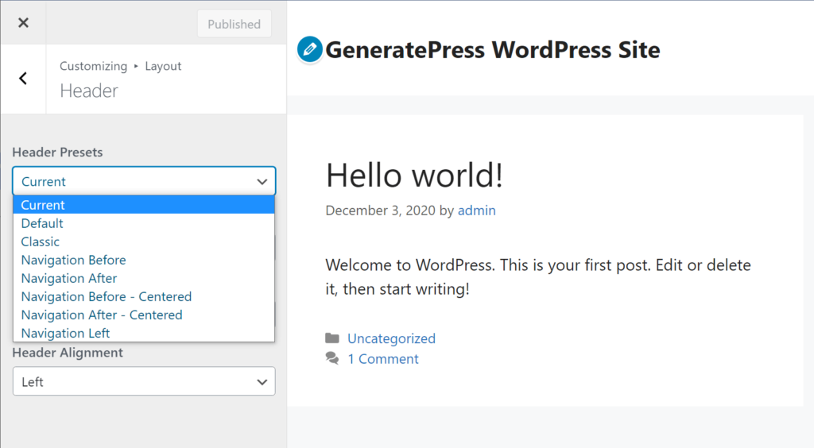This screenshot has height=448, width=814.
Task: Select Navigation After - Centered option
Action: point(144,315)
